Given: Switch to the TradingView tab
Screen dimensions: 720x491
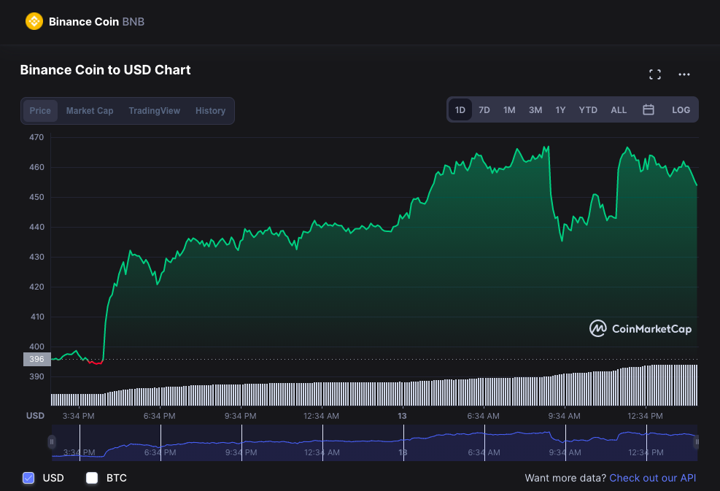Looking at the screenshot, I should pos(155,111).
